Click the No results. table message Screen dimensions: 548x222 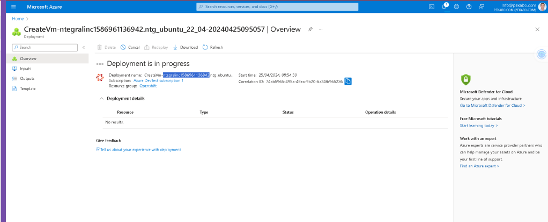pyautogui.click(x=114, y=122)
